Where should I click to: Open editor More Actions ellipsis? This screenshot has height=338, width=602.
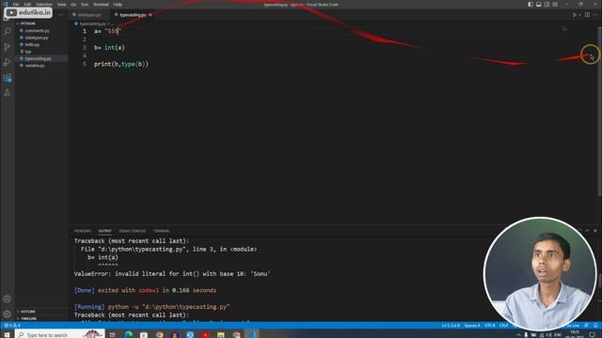tap(595, 15)
